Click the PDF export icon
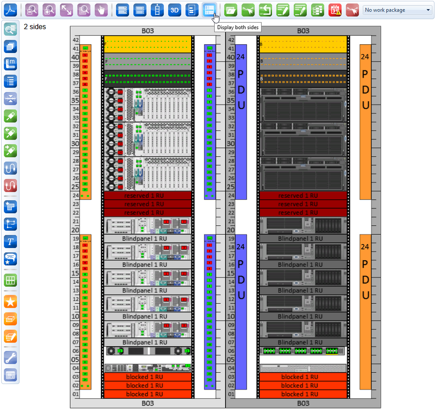The width and height of the screenshot is (438, 417). pos(11,10)
